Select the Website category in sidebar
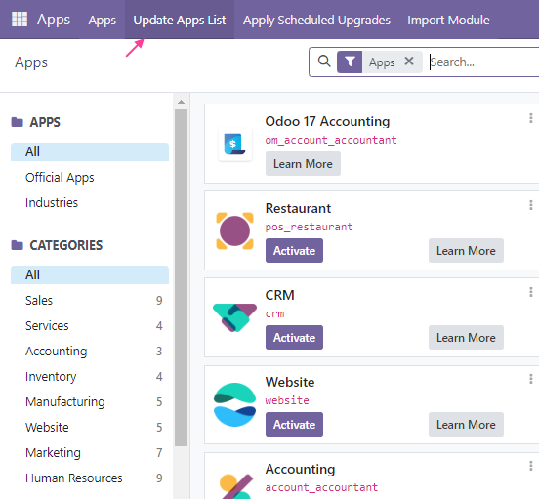 pos(90,427)
